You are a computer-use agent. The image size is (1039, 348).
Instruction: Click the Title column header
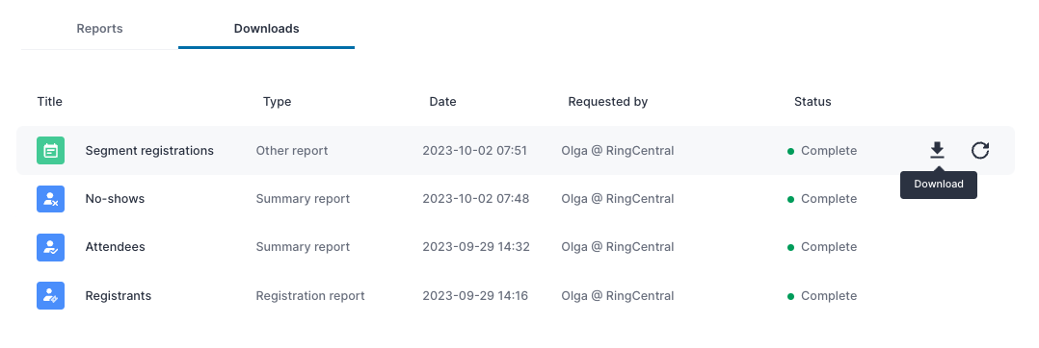[50, 102]
